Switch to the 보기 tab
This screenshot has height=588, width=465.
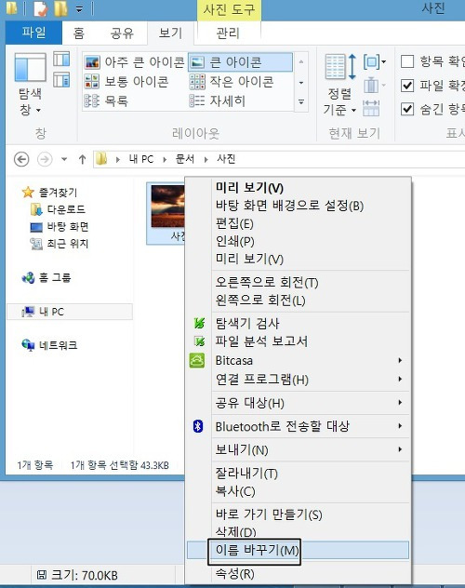(x=170, y=33)
